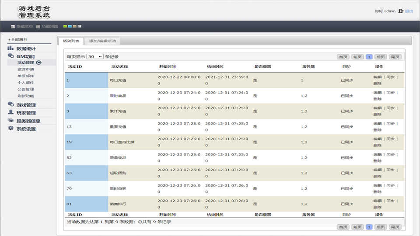Click the 隐藏菜单 icon in the toolbar
Screen dimensions: 420x236
click(x=13, y=27)
